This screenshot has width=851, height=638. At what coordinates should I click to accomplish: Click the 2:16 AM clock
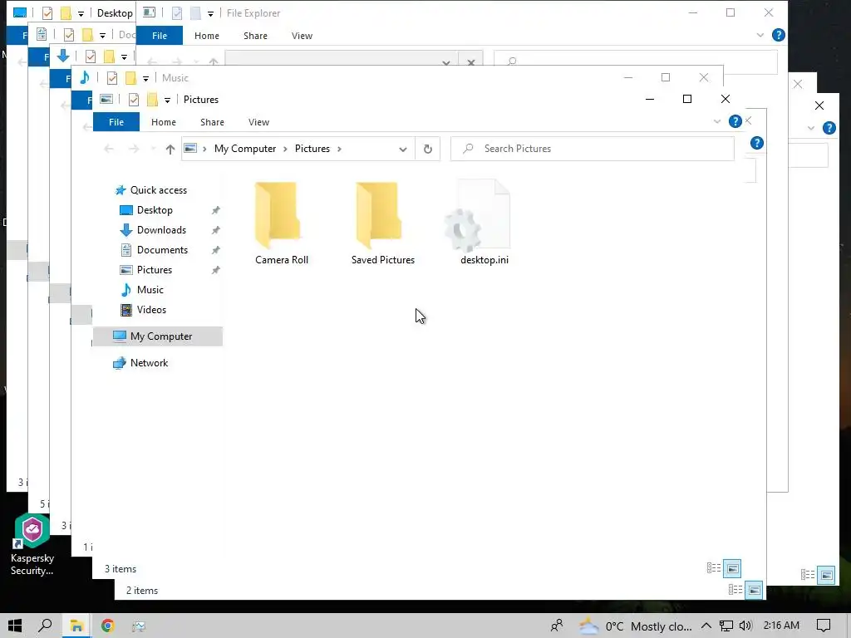tap(781, 626)
